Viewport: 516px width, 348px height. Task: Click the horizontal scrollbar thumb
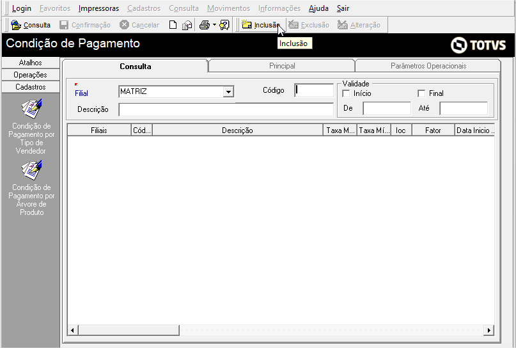(x=129, y=330)
